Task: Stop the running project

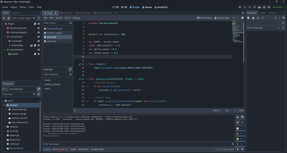Action: coord(250,7)
